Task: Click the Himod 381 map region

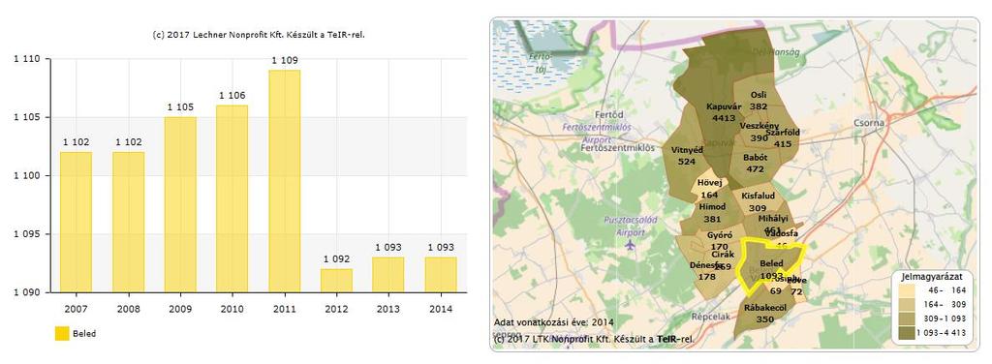Action: click(712, 212)
